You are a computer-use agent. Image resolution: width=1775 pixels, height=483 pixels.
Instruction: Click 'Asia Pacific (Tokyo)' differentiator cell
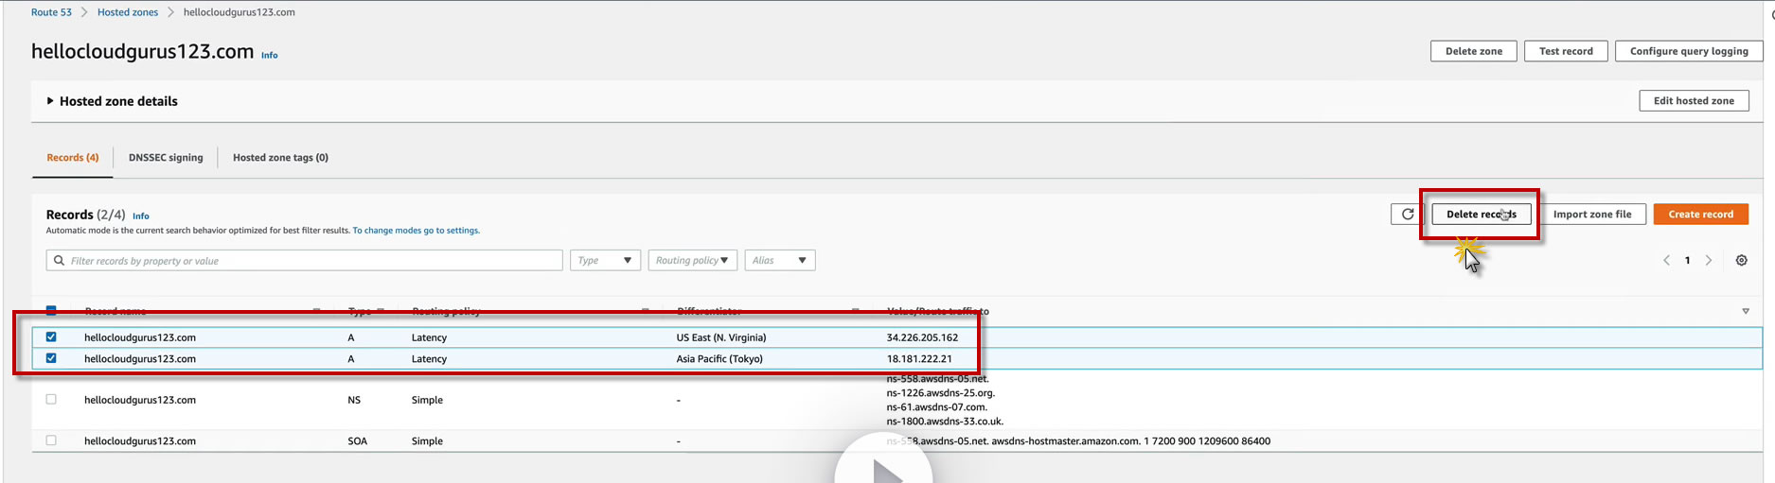tap(719, 359)
